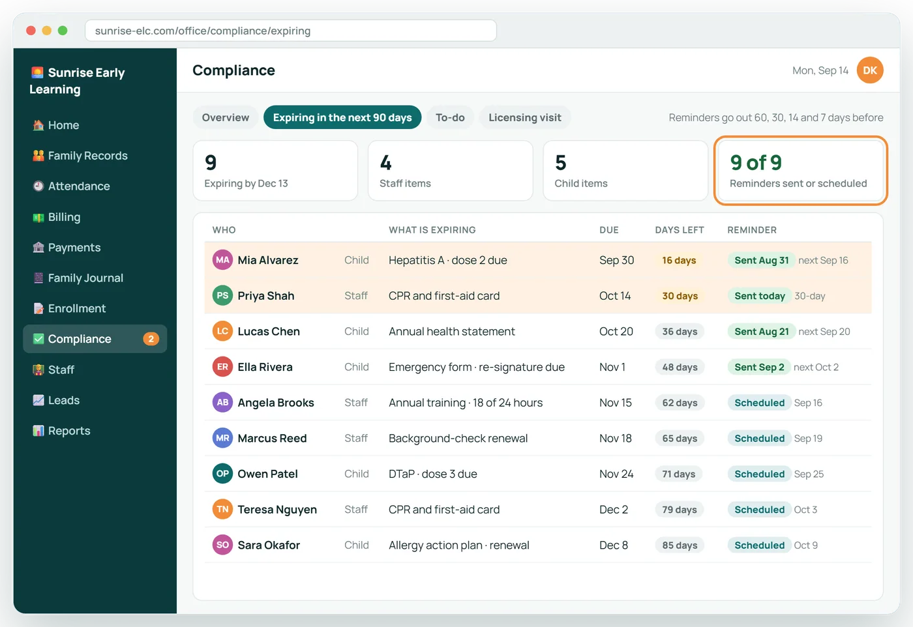The width and height of the screenshot is (913, 627).
Task: Click Ella Rivera's ER avatar
Action: [x=222, y=367]
